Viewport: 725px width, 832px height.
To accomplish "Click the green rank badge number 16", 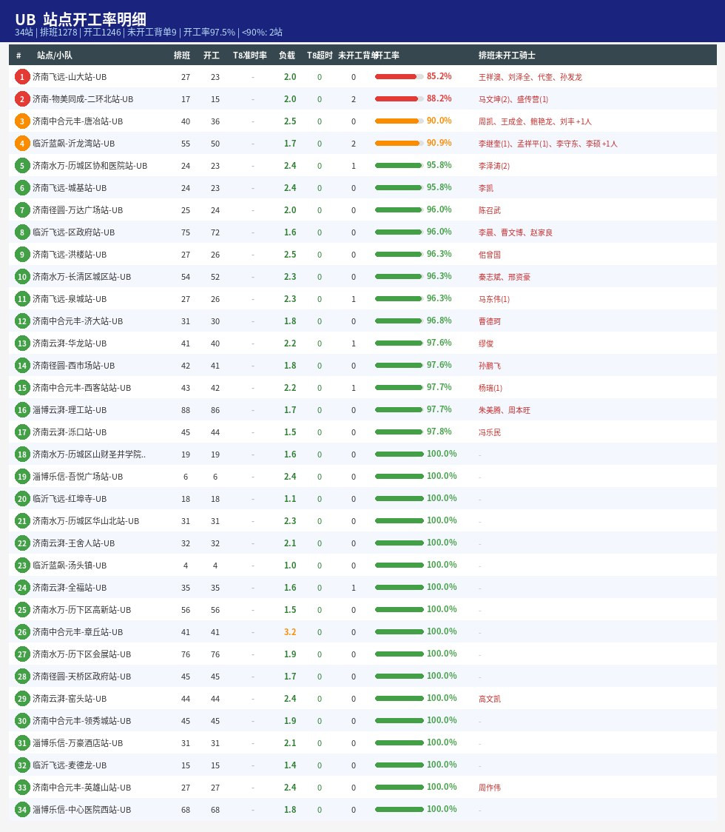I will click(21, 410).
